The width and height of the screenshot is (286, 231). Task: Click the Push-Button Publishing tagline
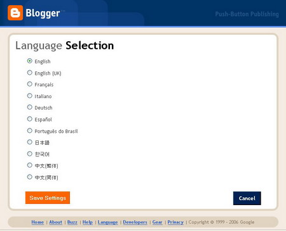click(247, 14)
